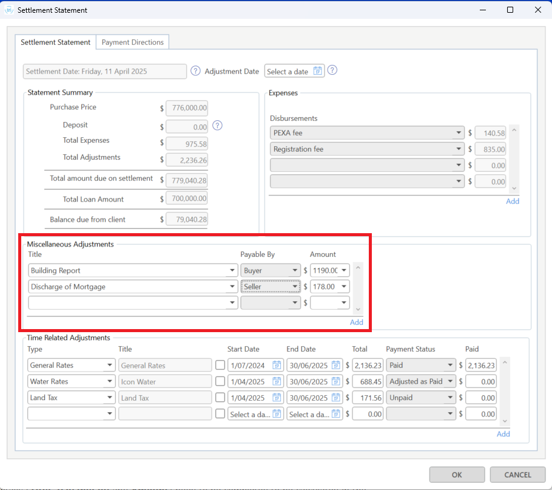Click the General Rates Paid amount field

click(x=481, y=366)
